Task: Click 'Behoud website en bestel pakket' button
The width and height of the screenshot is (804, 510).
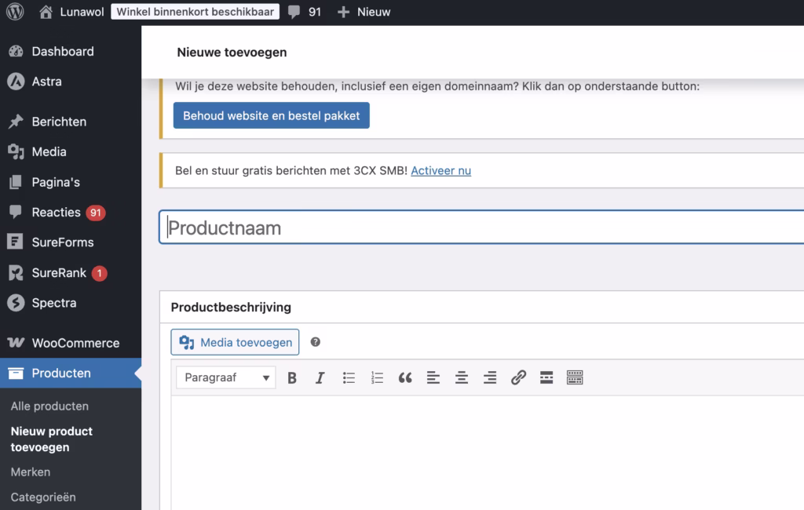Action: 271,115
